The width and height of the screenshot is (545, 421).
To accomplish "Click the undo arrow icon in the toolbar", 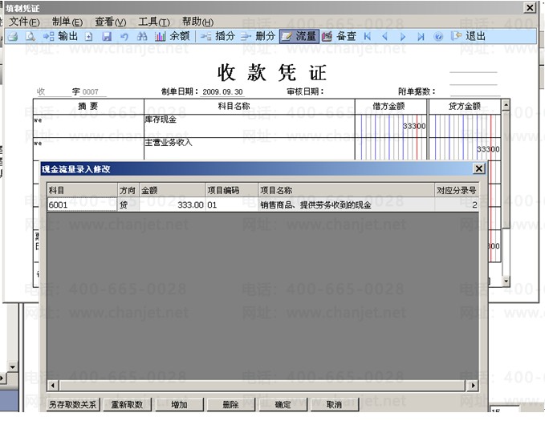I will [x=124, y=36].
